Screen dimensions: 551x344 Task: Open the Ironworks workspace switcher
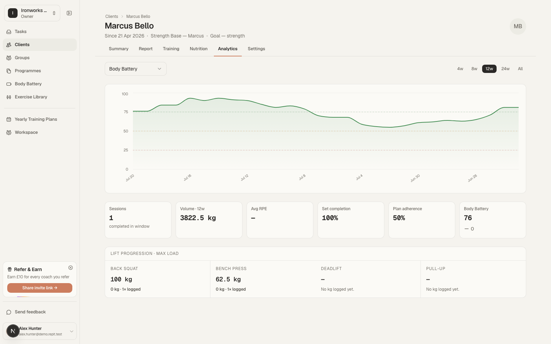coord(32,13)
